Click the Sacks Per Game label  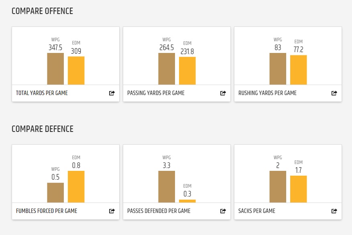point(256,211)
